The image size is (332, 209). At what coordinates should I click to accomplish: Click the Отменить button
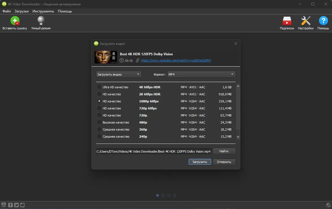(224, 162)
